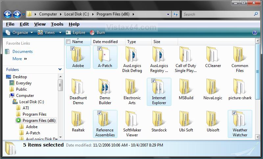Select the picture-shark folder

[240, 90]
